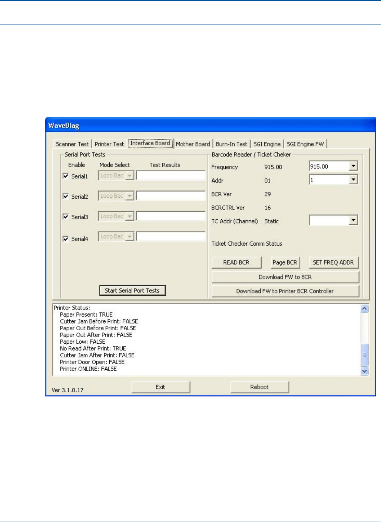Image resolution: width=381 pixels, height=522 pixels.
Task: Click Serial4 test results field
Action: (171, 236)
